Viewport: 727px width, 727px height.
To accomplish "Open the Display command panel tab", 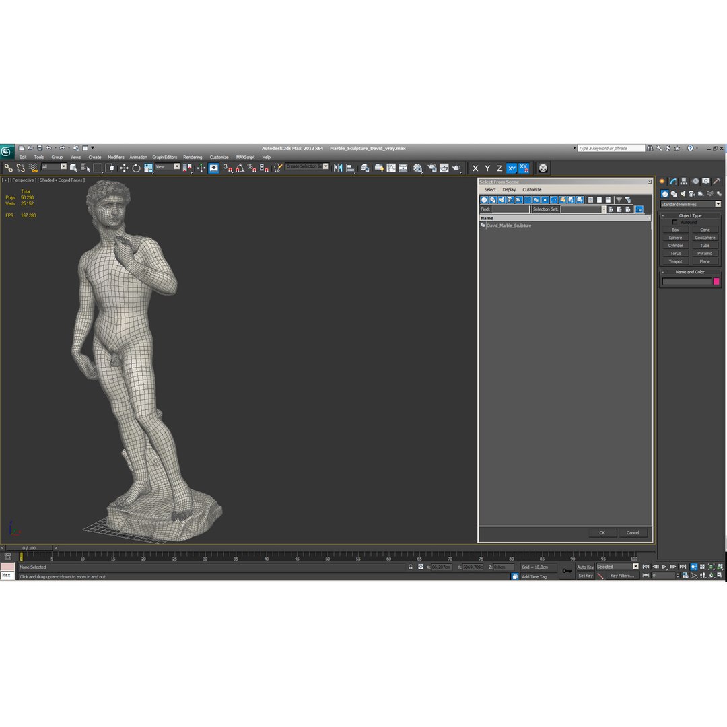I will [x=705, y=181].
